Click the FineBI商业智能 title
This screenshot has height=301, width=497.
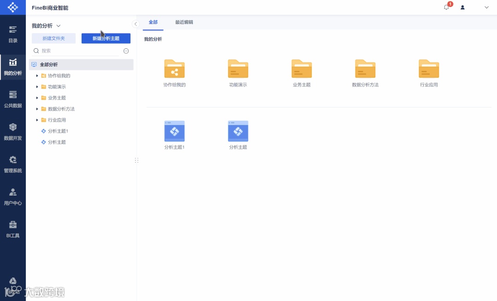coord(50,8)
